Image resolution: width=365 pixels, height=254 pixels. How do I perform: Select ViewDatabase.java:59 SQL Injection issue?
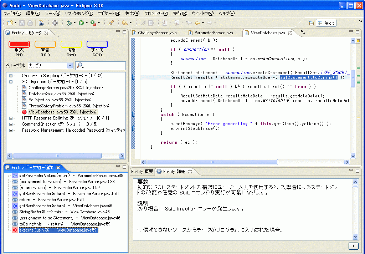pos(62,112)
